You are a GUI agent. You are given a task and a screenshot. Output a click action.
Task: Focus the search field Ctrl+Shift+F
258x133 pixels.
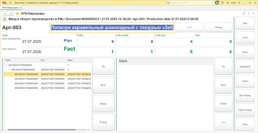point(190,3)
